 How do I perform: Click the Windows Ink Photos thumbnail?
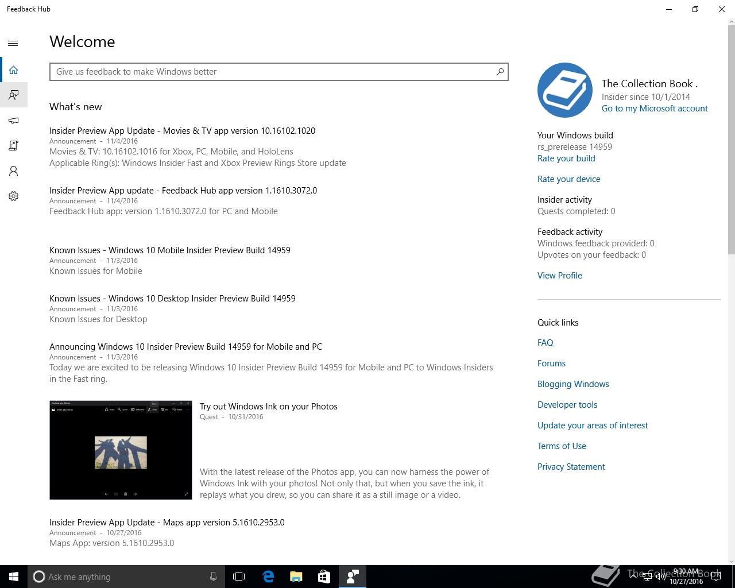(x=121, y=450)
